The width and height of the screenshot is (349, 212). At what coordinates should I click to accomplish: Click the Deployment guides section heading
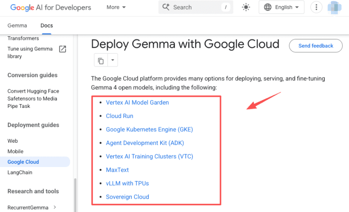[x=34, y=125]
